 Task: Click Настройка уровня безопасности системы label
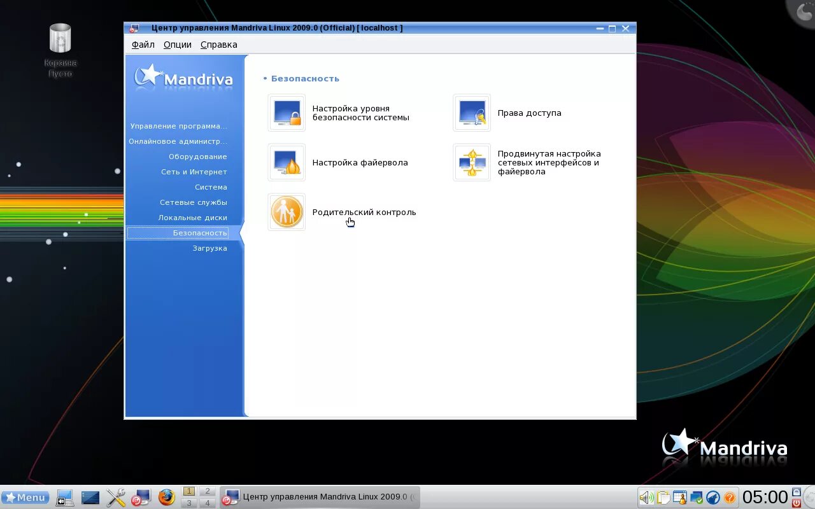pos(361,113)
